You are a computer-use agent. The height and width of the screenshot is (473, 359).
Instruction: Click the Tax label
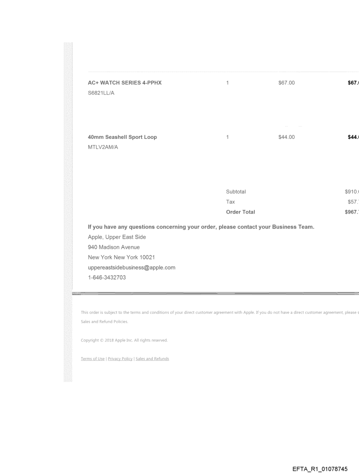click(231, 202)
